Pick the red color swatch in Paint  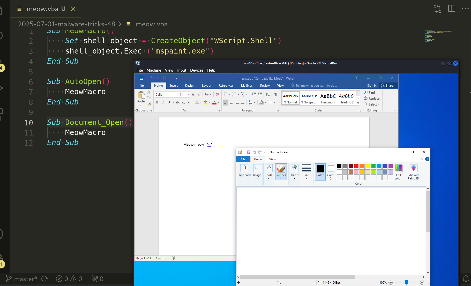point(356,166)
